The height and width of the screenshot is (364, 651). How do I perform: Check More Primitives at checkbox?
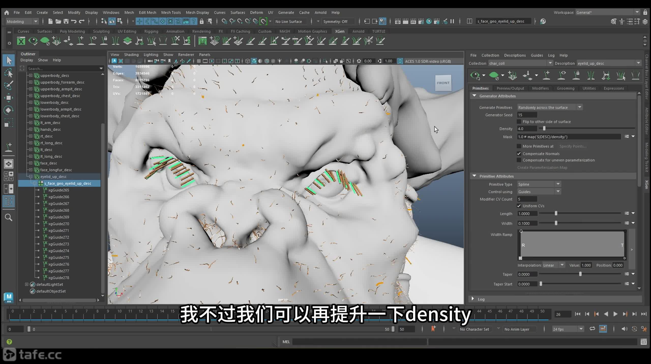click(519, 146)
